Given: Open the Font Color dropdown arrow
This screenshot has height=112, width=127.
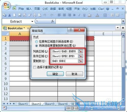Looking at the screenshot, I should point(101,15).
